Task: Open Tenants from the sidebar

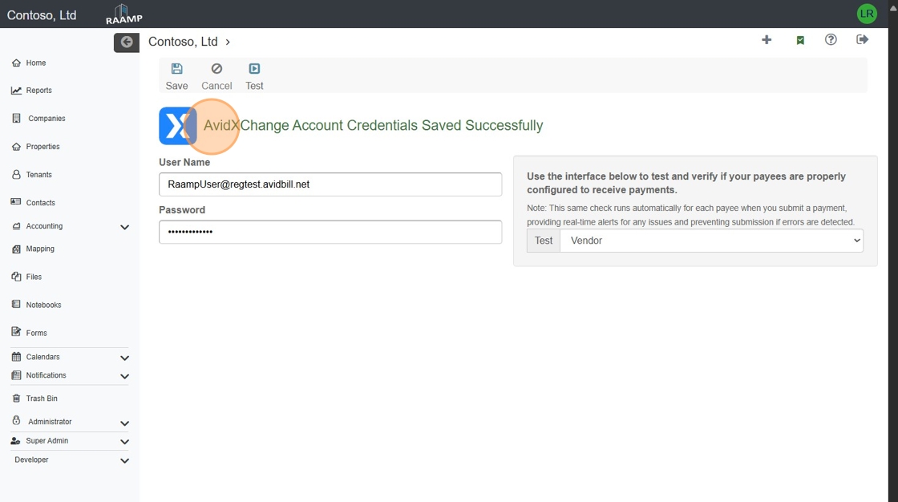Action: point(38,175)
